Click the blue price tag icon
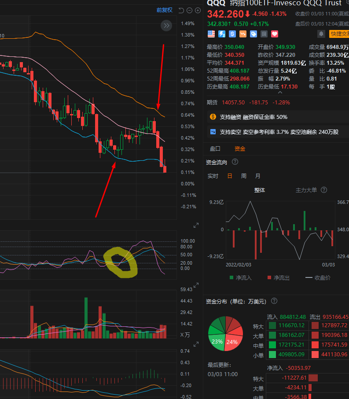This screenshot has height=399, width=349. pos(253,34)
